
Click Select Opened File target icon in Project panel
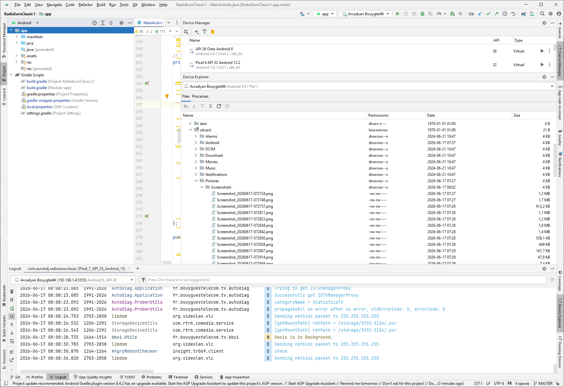point(94,23)
